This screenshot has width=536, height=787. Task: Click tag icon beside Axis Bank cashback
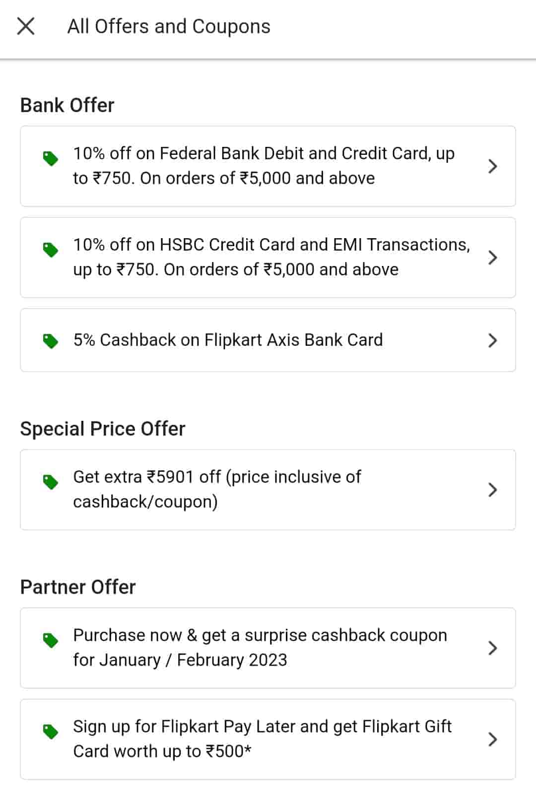(x=50, y=341)
